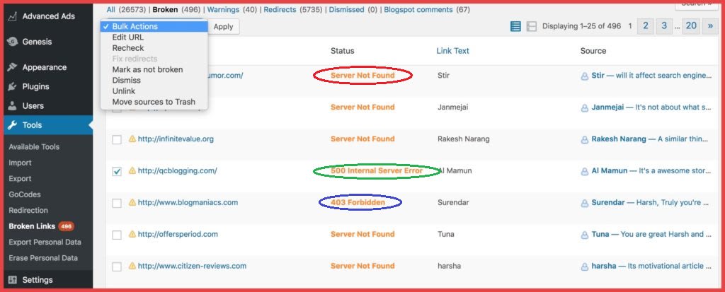Choose Dismiss from bulk actions
Image resolution: width=725 pixels, height=292 pixels.
point(154,80)
